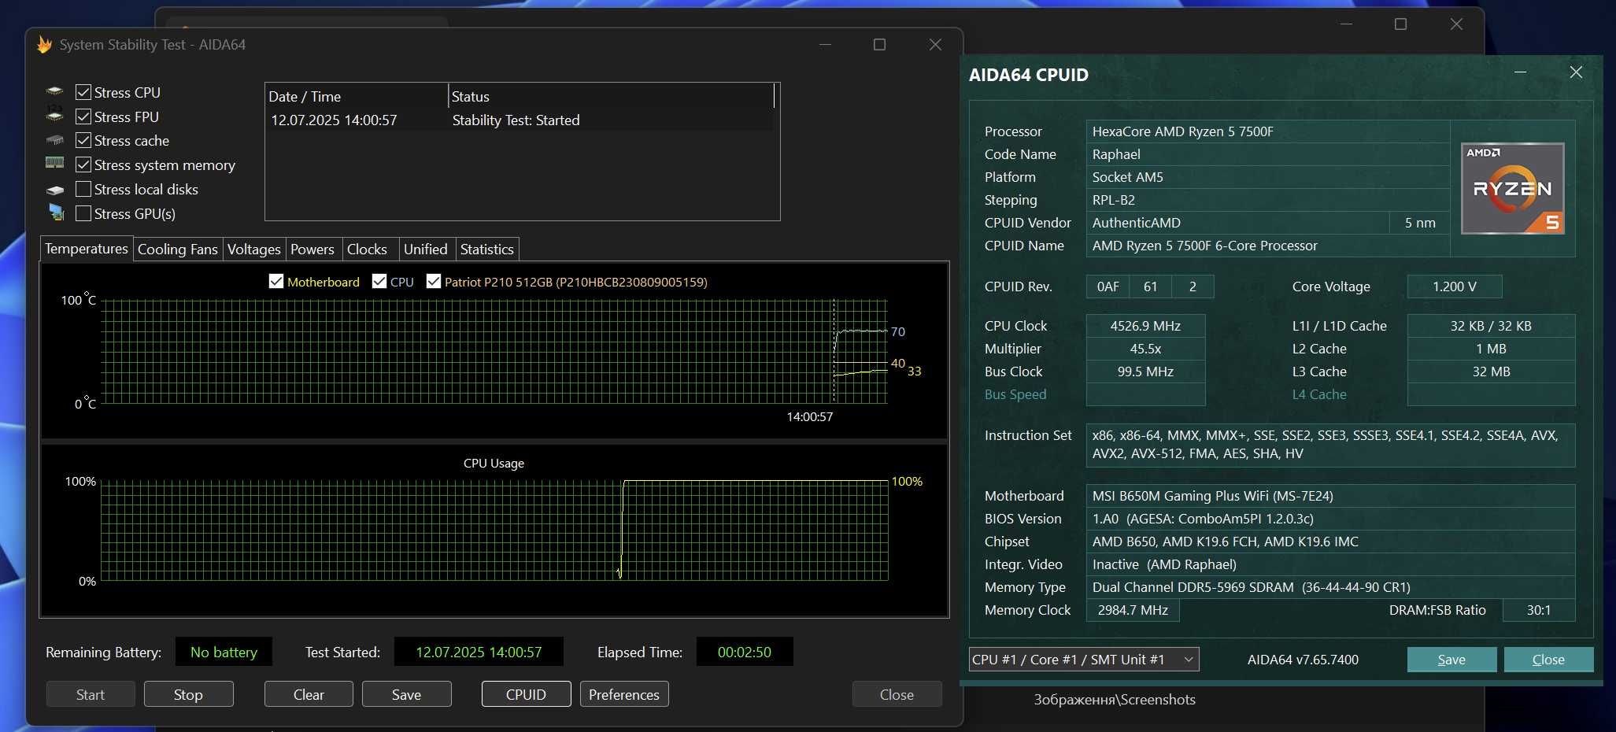Open the Statistics tab
The height and width of the screenshot is (732, 1616).
click(x=487, y=250)
